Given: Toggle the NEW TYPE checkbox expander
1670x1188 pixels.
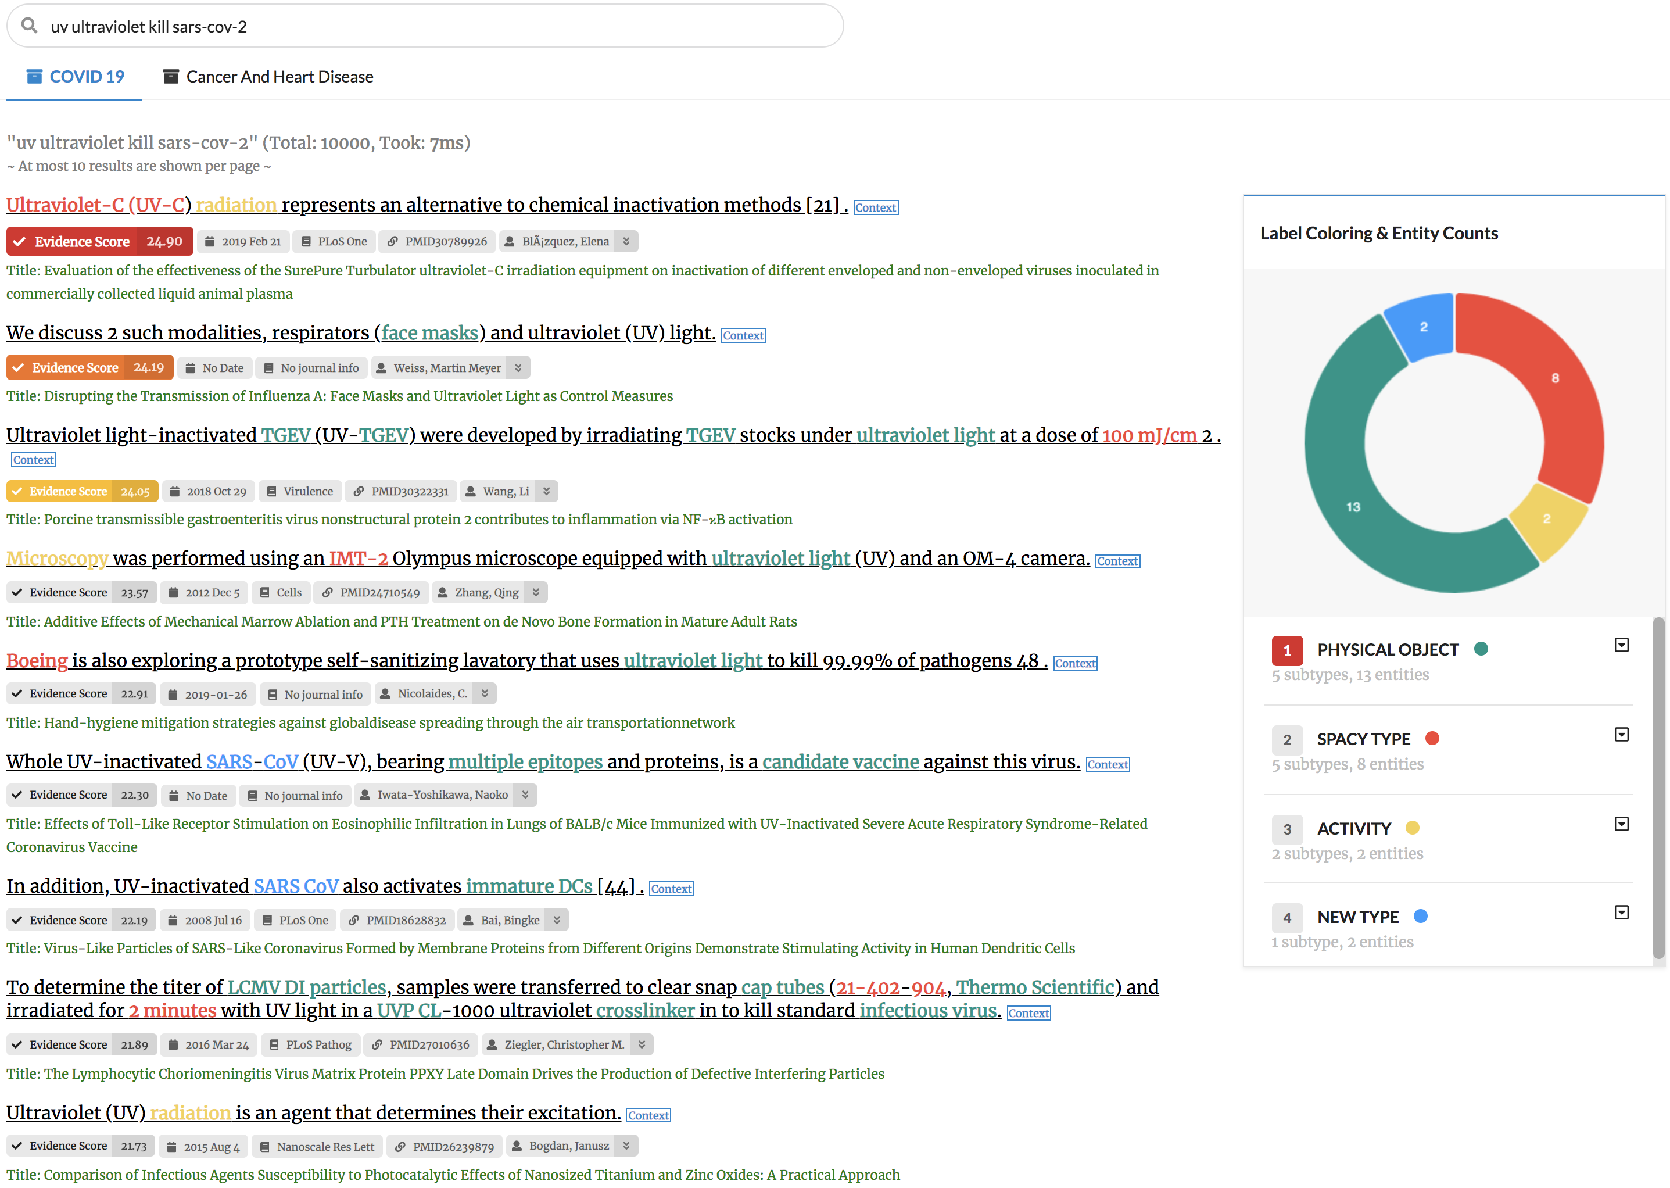Looking at the screenshot, I should (x=1621, y=913).
